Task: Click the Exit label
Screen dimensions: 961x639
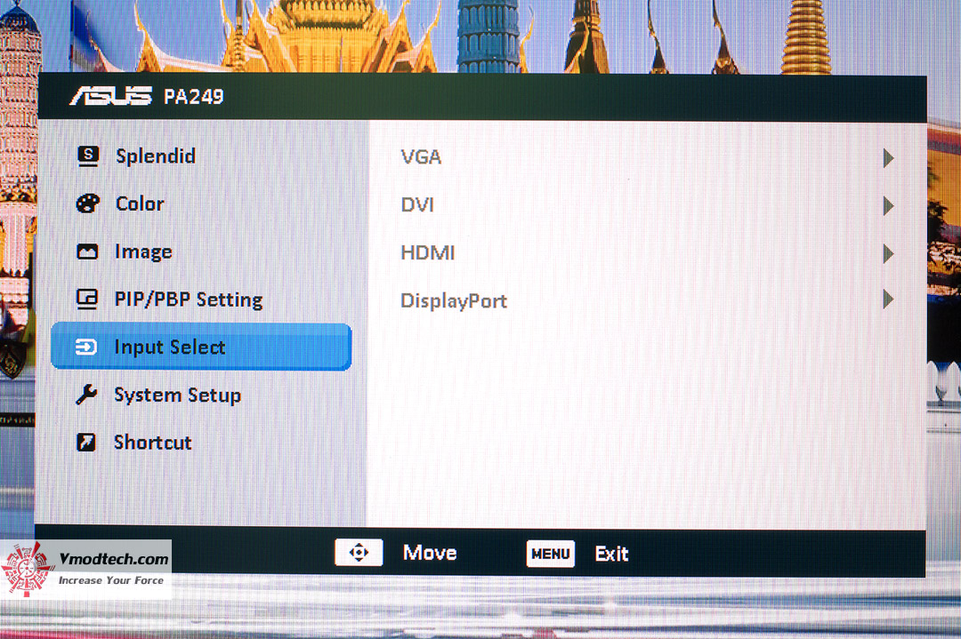Action: click(x=611, y=554)
